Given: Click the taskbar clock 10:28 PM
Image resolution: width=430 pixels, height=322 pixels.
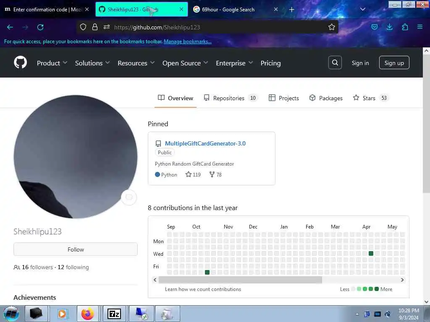Looking at the screenshot, I should [409, 314].
